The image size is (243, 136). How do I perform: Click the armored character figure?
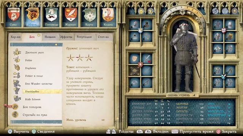[185, 58]
